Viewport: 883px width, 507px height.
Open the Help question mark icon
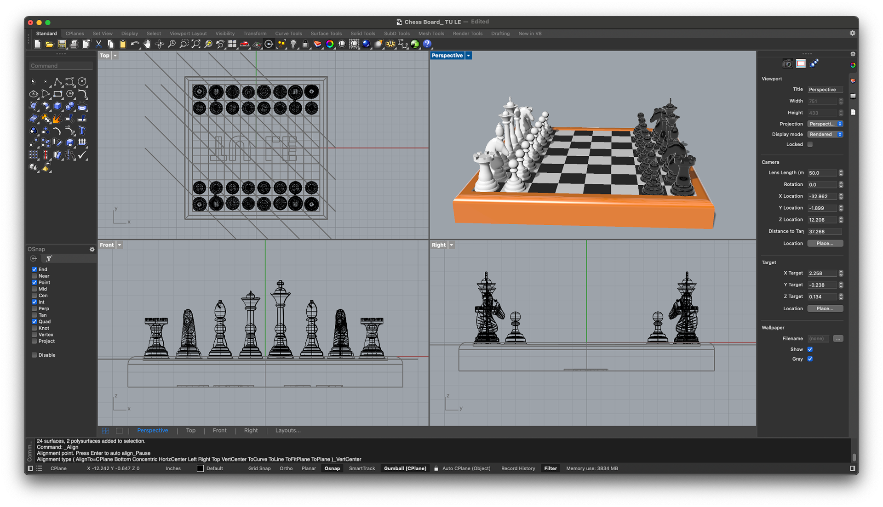tap(427, 44)
